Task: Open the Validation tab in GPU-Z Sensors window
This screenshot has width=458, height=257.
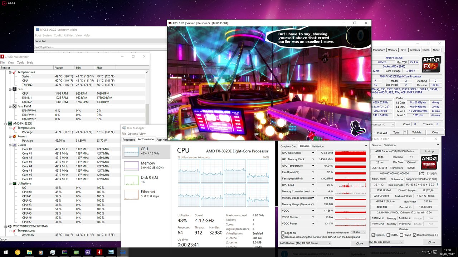Action: pyautogui.click(x=318, y=146)
